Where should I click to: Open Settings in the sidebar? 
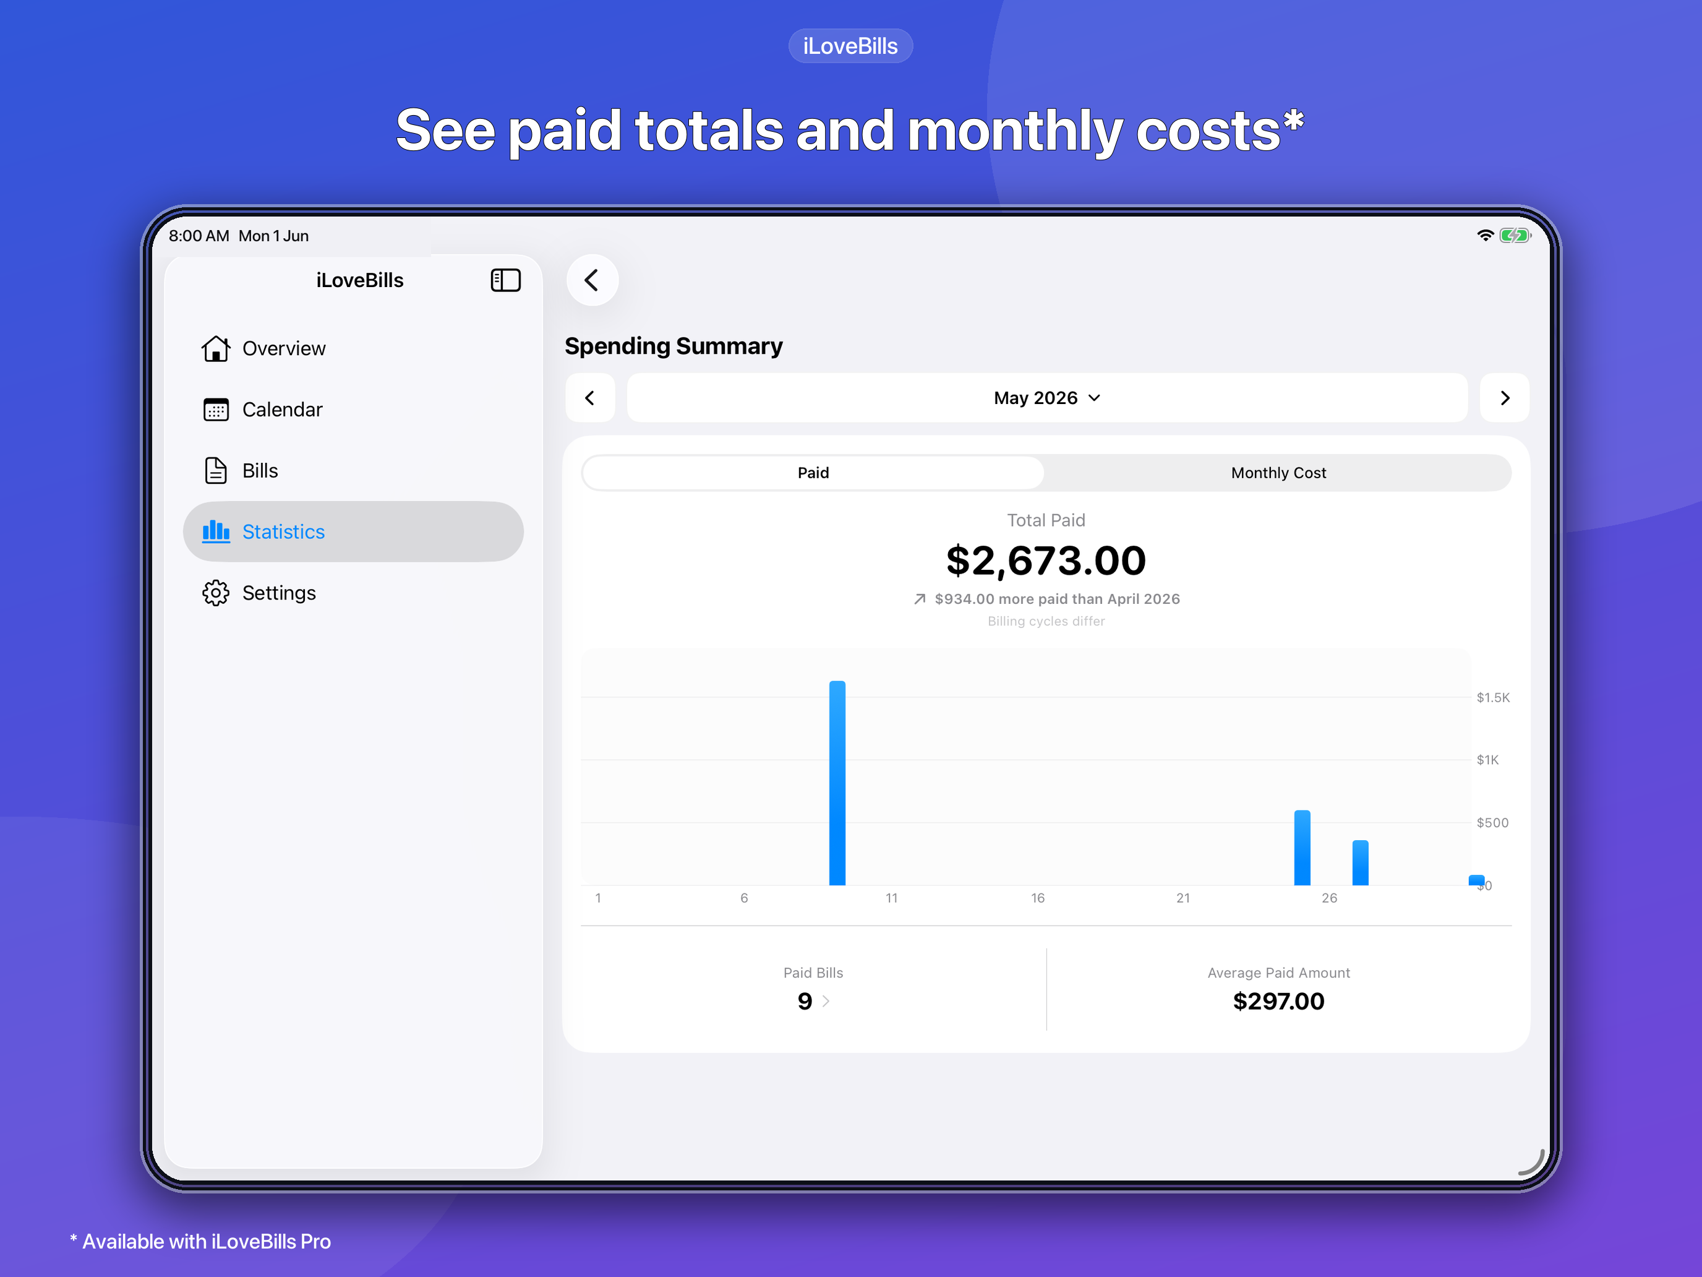353,593
